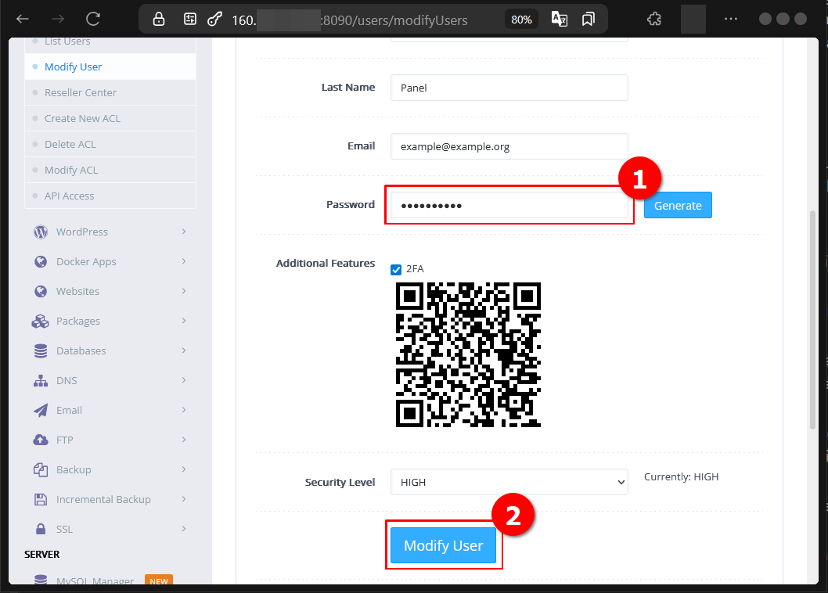Click the Packages cubes icon

(40, 321)
